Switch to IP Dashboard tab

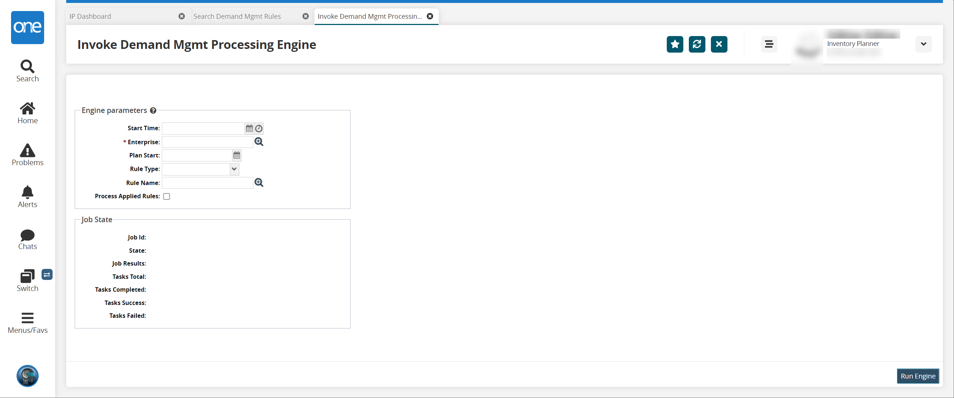(90, 16)
